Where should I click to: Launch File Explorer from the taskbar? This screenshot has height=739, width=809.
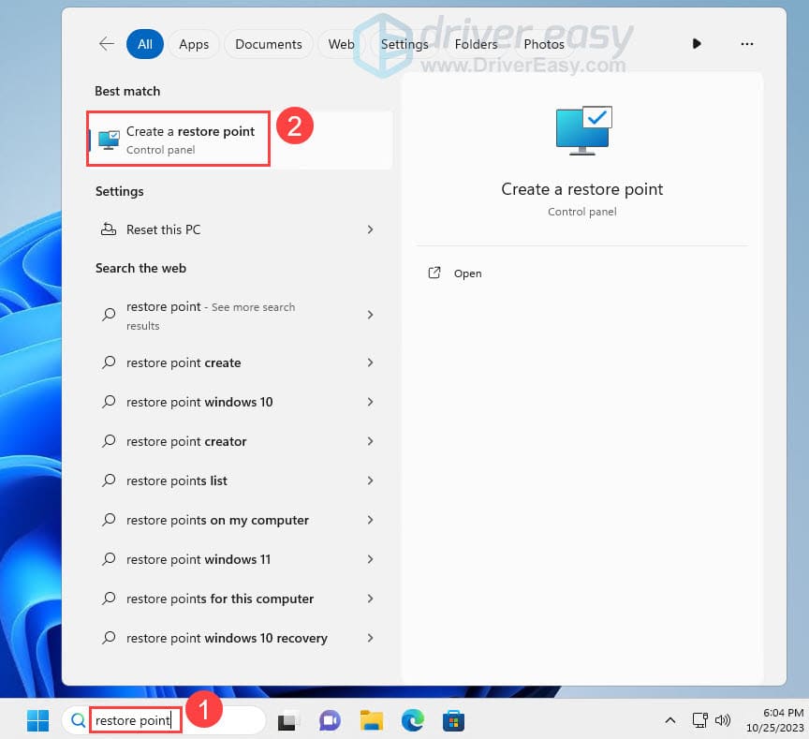point(371,720)
